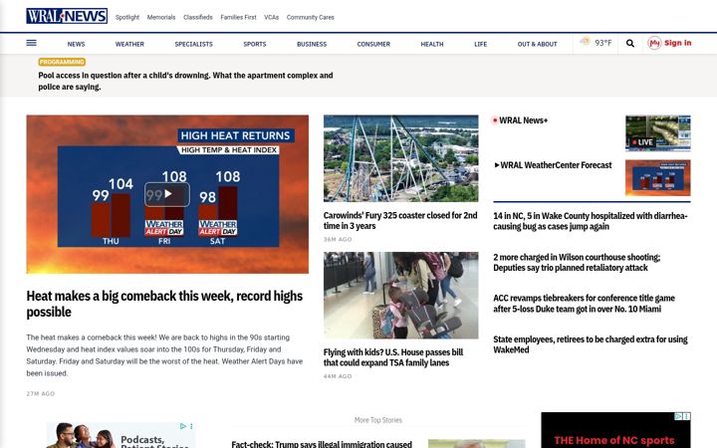Open the TSA family lanes headline

pos(393,357)
